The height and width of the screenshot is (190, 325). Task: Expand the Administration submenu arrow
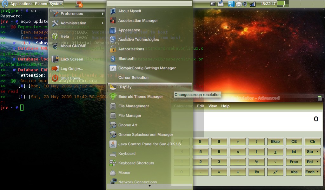pos(103,23)
